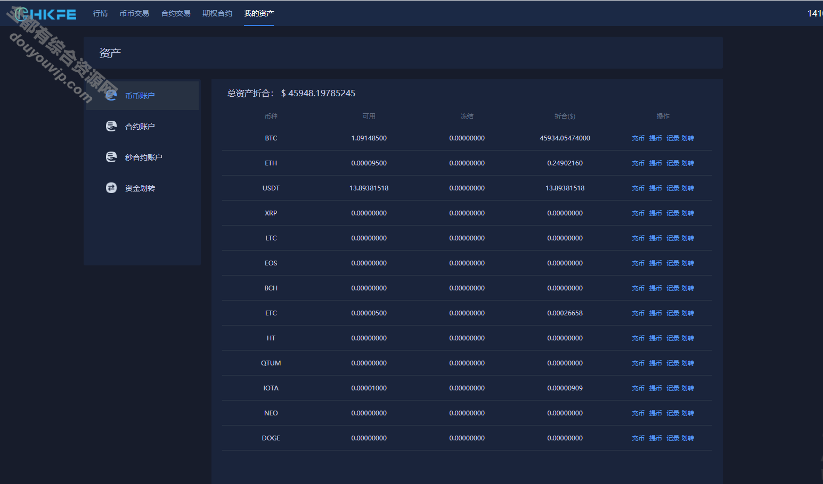Click 提币 in the EOS row

tap(655, 263)
